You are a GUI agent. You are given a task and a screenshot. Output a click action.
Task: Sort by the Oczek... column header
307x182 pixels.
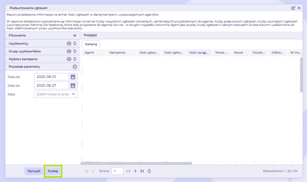pos(259,53)
